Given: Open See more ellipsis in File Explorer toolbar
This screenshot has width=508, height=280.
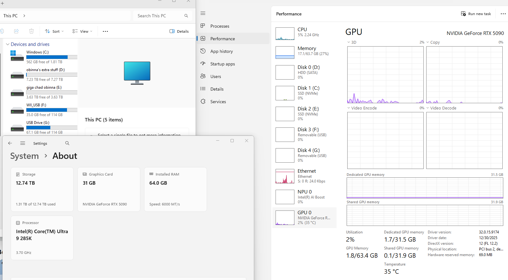Looking at the screenshot, I should point(105,31).
